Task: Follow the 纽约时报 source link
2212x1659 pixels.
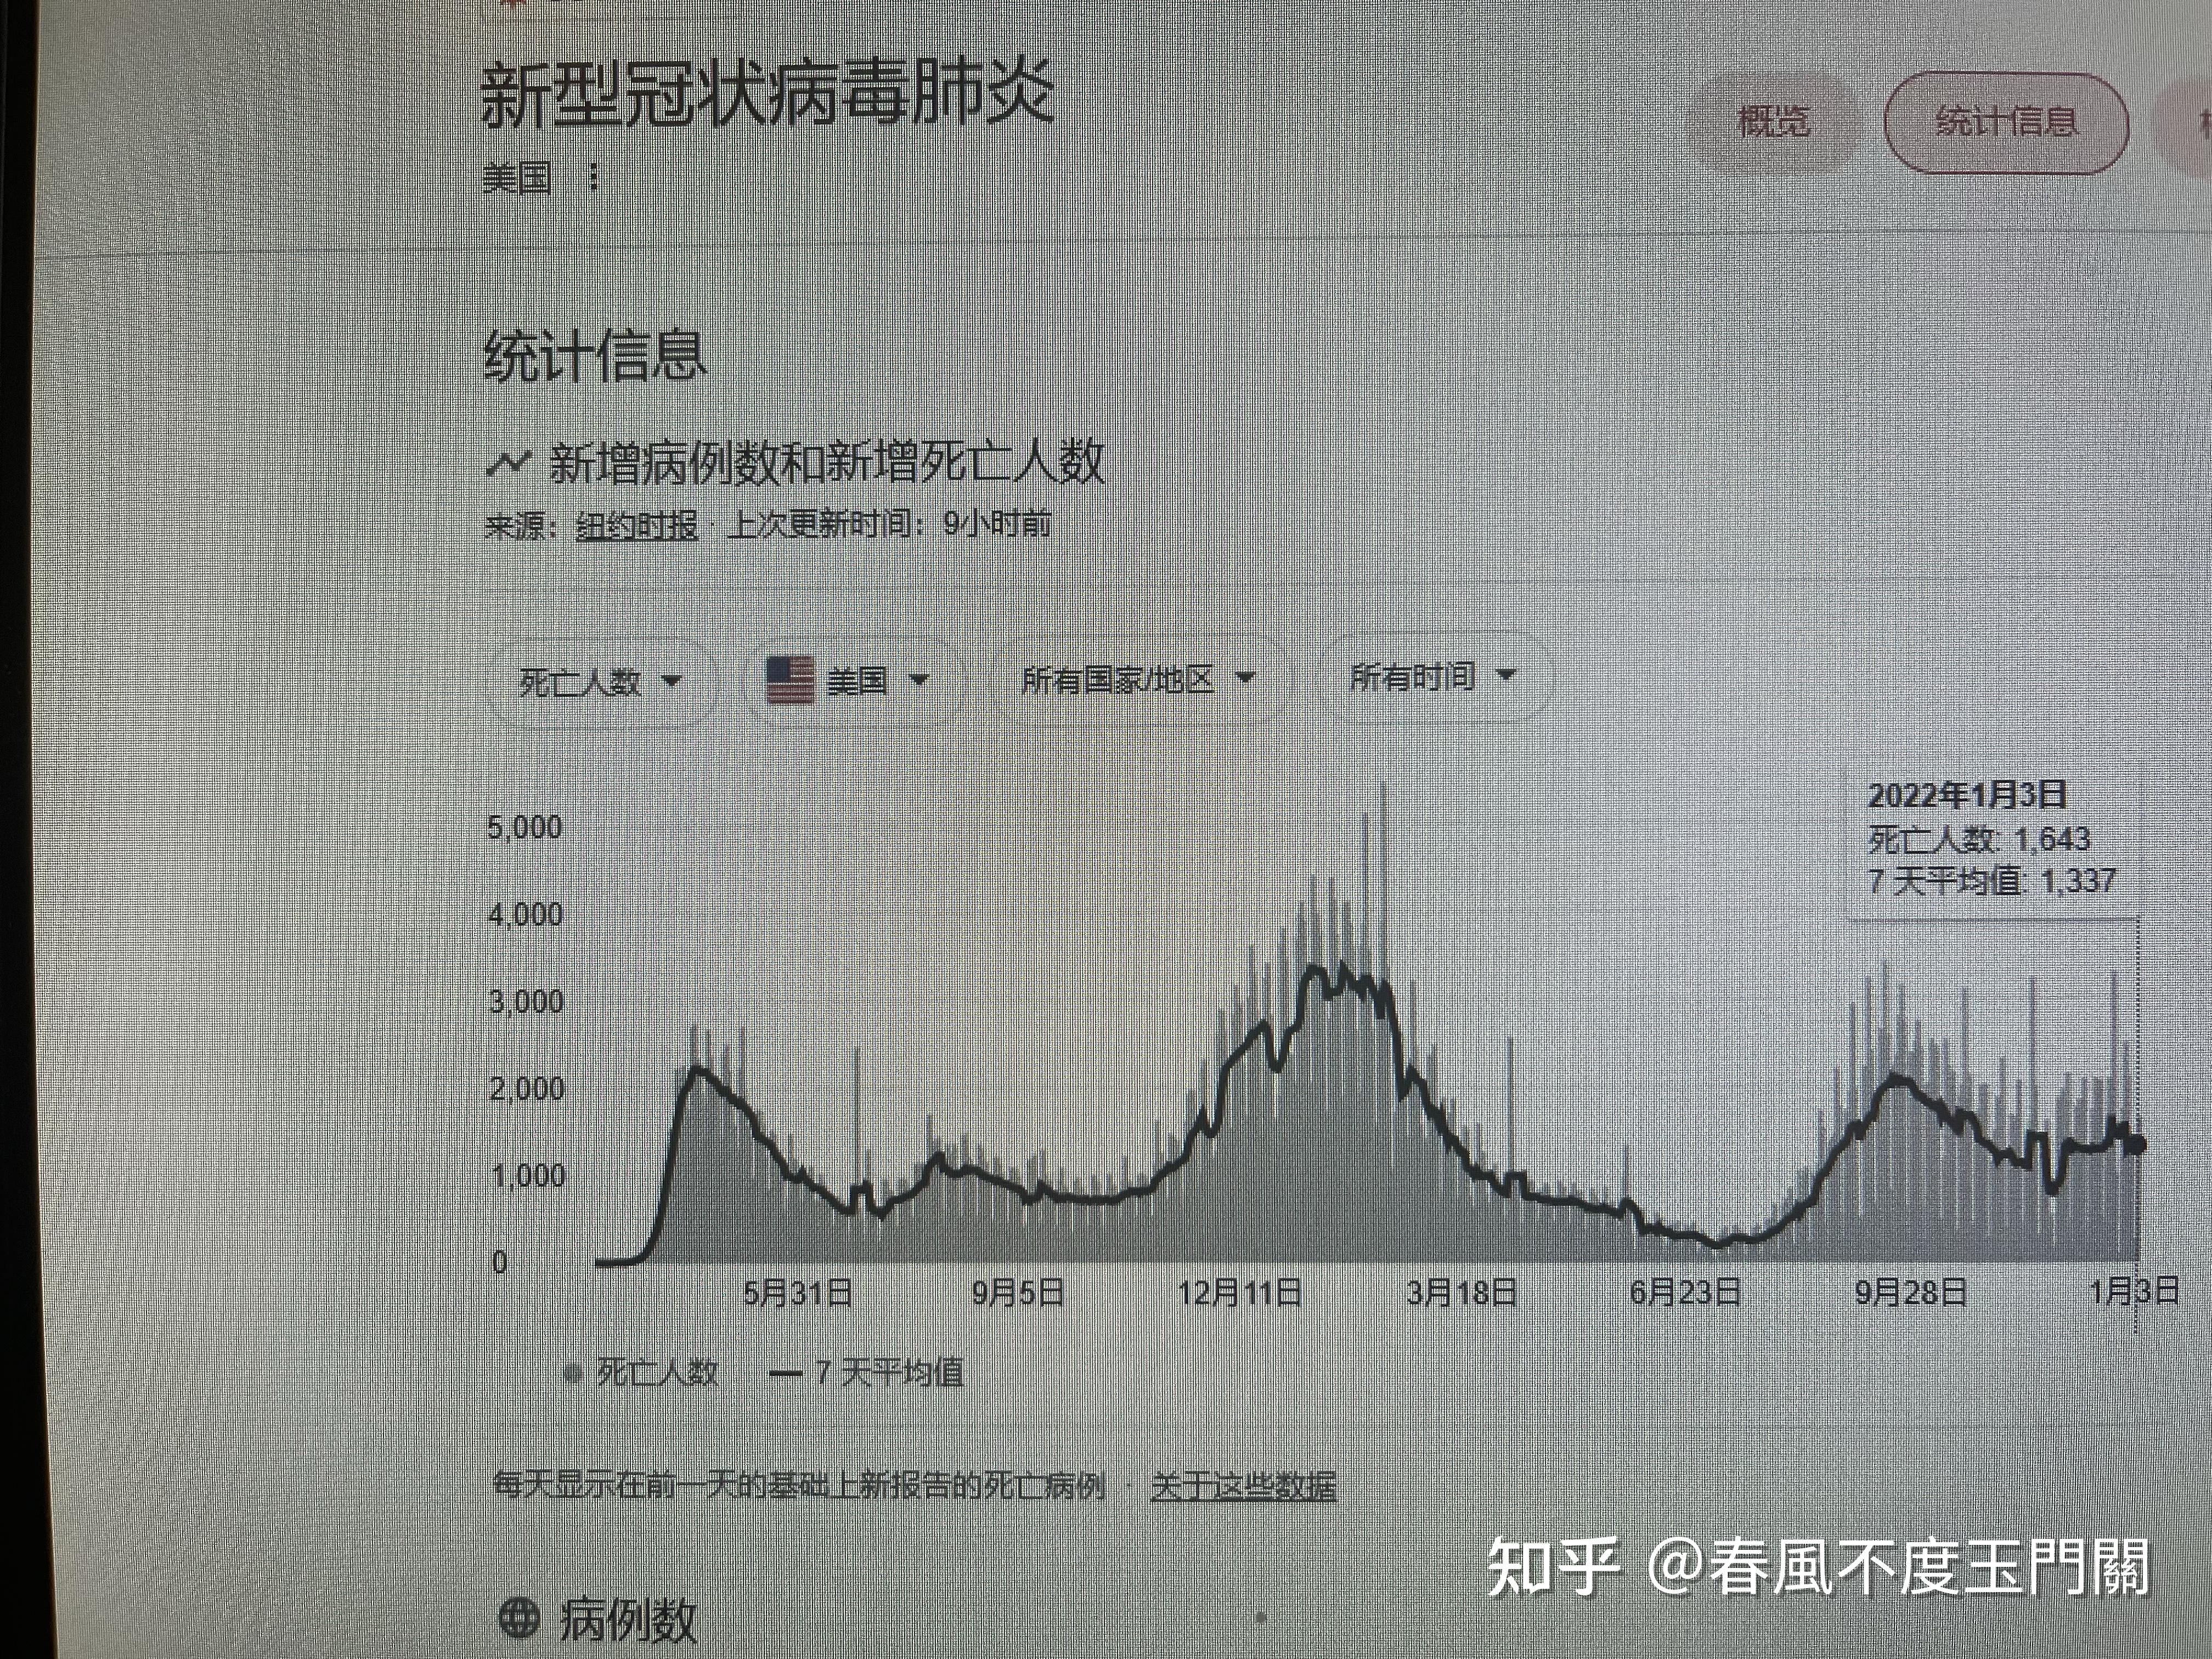Action: click(636, 525)
